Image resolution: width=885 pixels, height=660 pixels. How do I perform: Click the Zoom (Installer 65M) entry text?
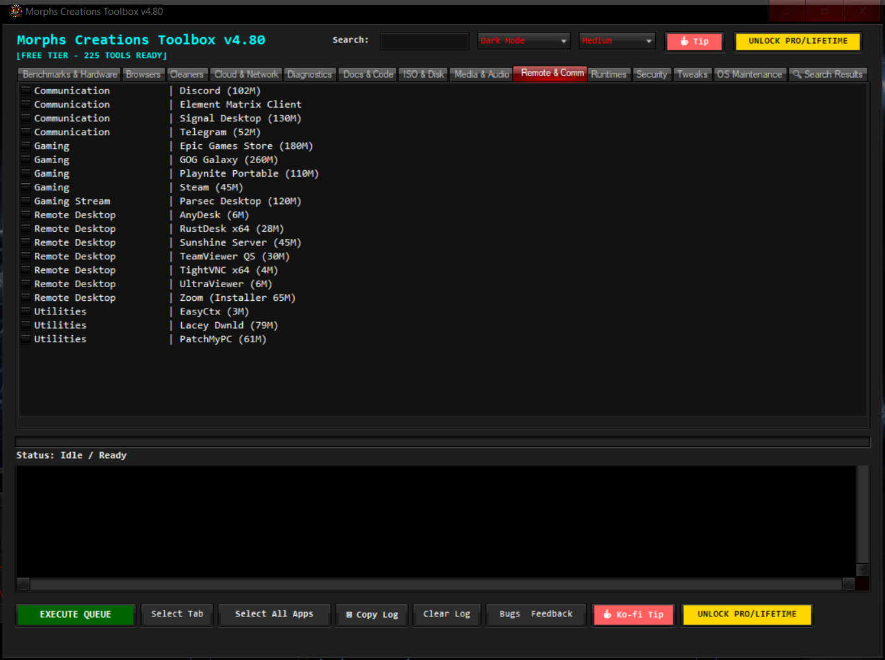238,298
